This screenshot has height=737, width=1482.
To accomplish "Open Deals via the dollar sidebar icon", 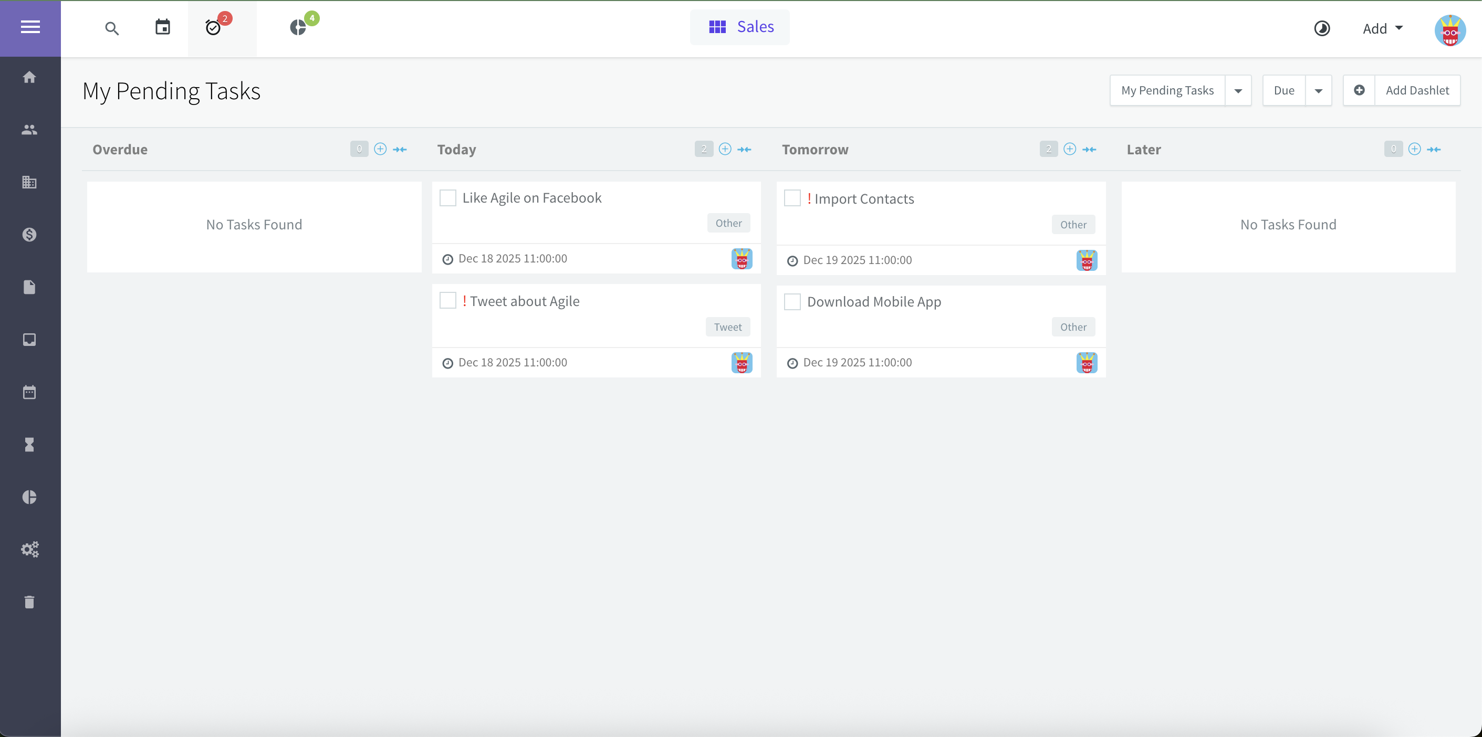I will [x=29, y=234].
